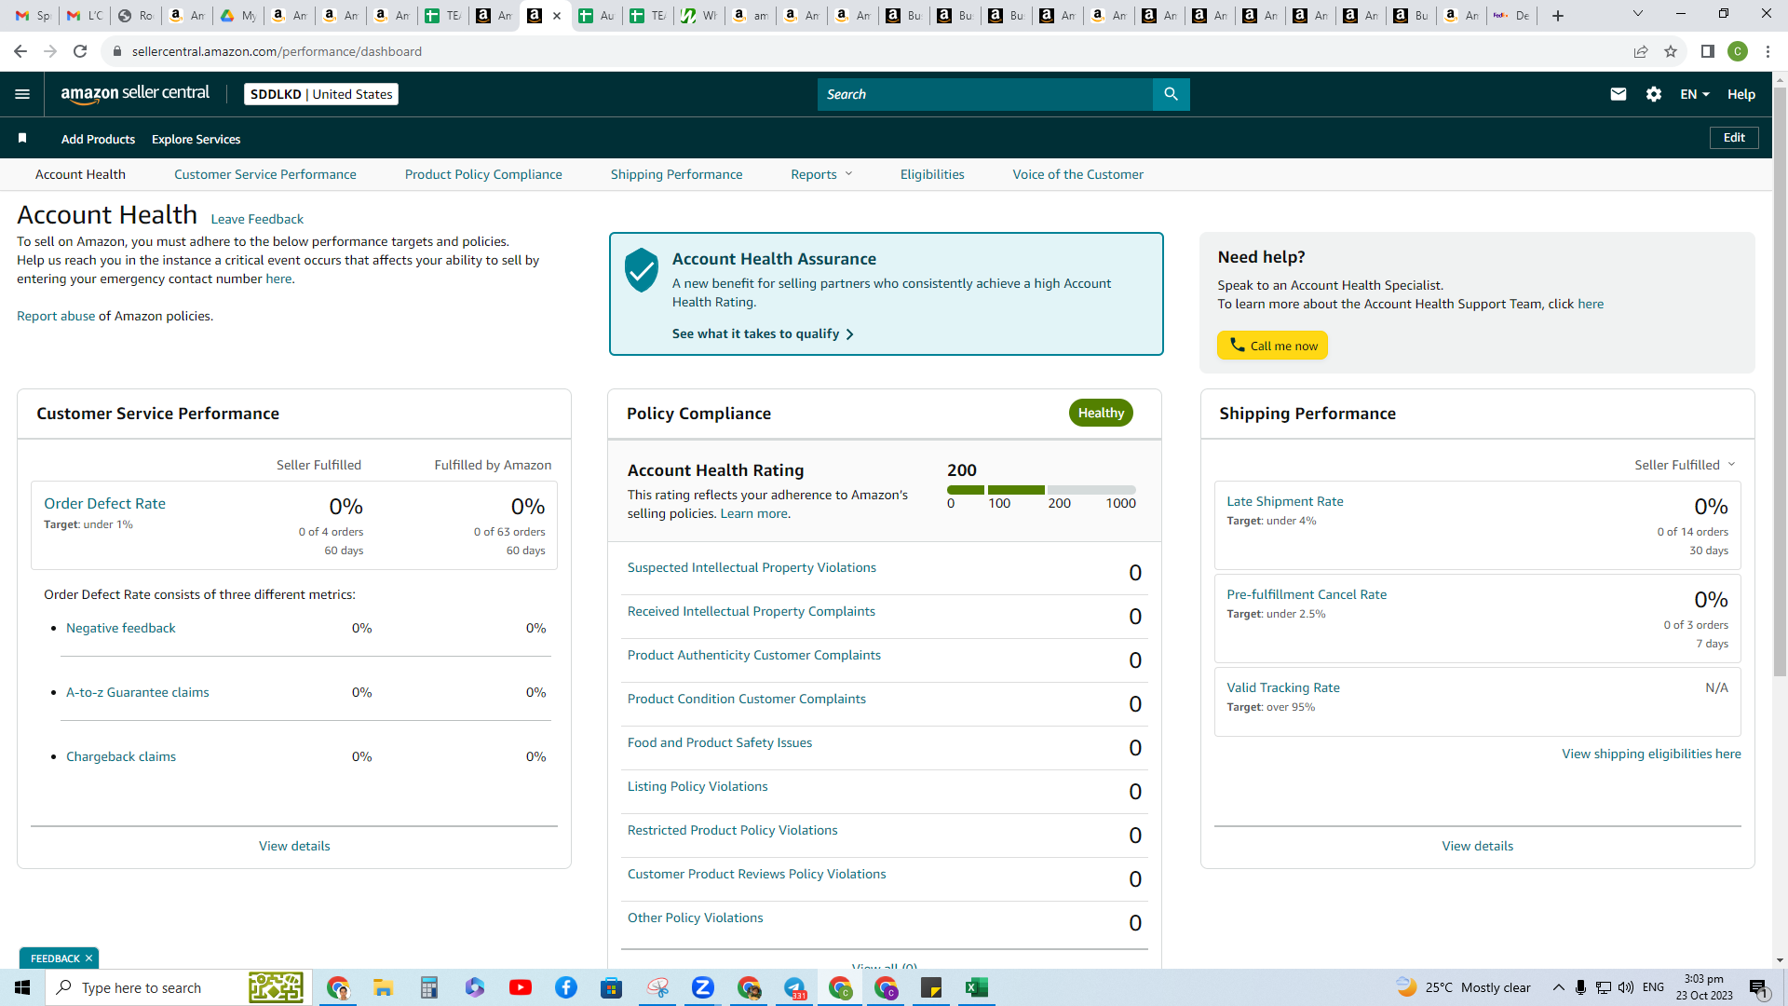This screenshot has width=1788, height=1006.
Task: Click the amazon seller central logo
Action: [135, 94]
